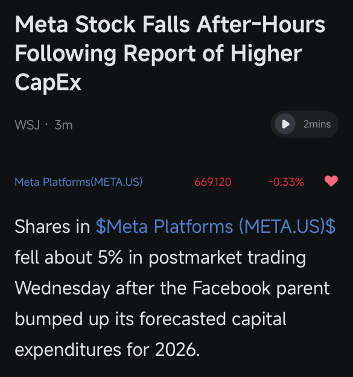
Task: Click the line 'bumped up its forecasted capital'
Action: [150, 319]
